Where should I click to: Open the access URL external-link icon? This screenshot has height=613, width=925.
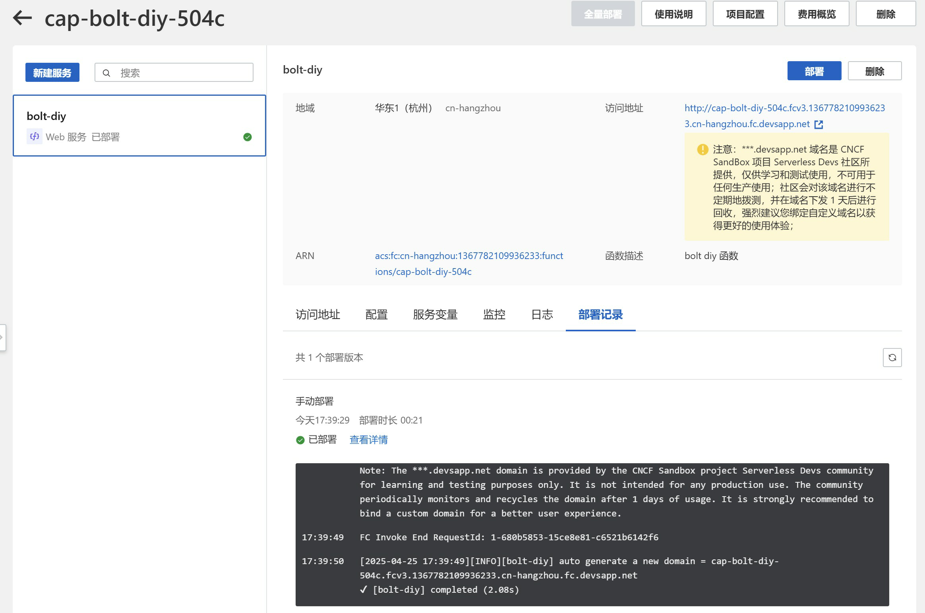pyautogui.click(x=819, y=124)
